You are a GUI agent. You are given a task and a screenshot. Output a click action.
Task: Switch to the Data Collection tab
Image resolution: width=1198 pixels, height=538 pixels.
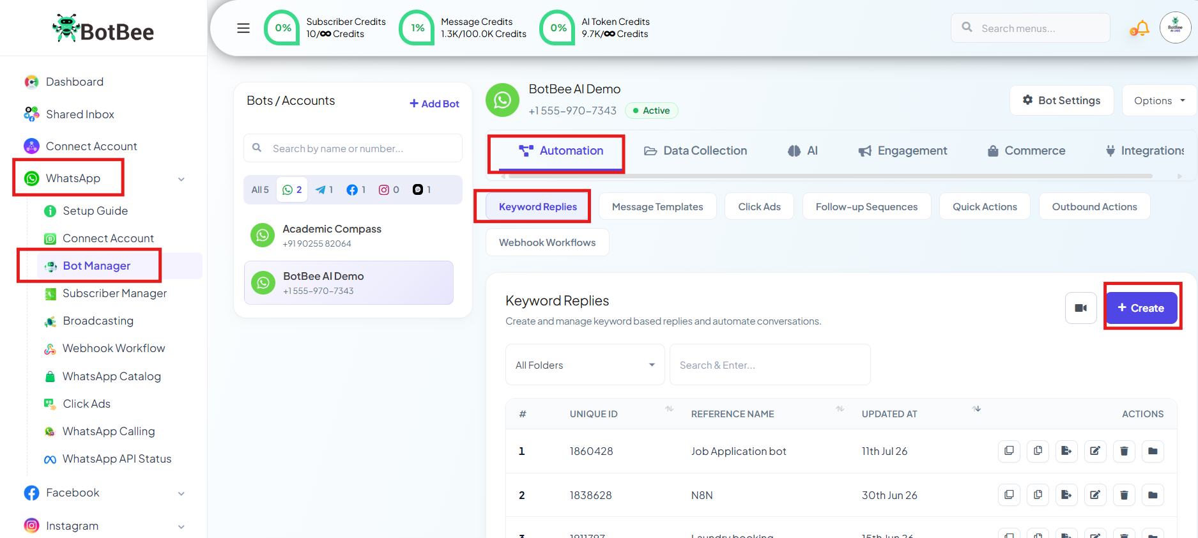tap(695, 151)
